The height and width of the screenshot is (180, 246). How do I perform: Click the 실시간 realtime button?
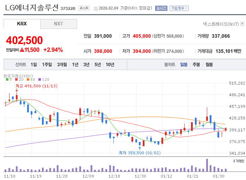[161, 8]
